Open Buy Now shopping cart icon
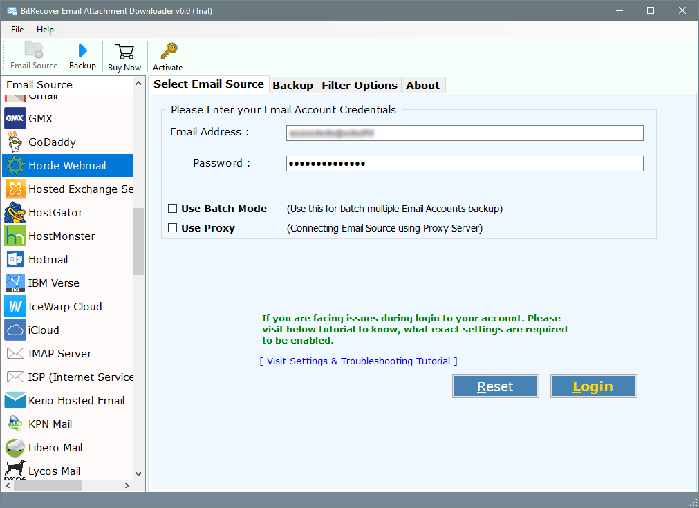 [124, 52]
